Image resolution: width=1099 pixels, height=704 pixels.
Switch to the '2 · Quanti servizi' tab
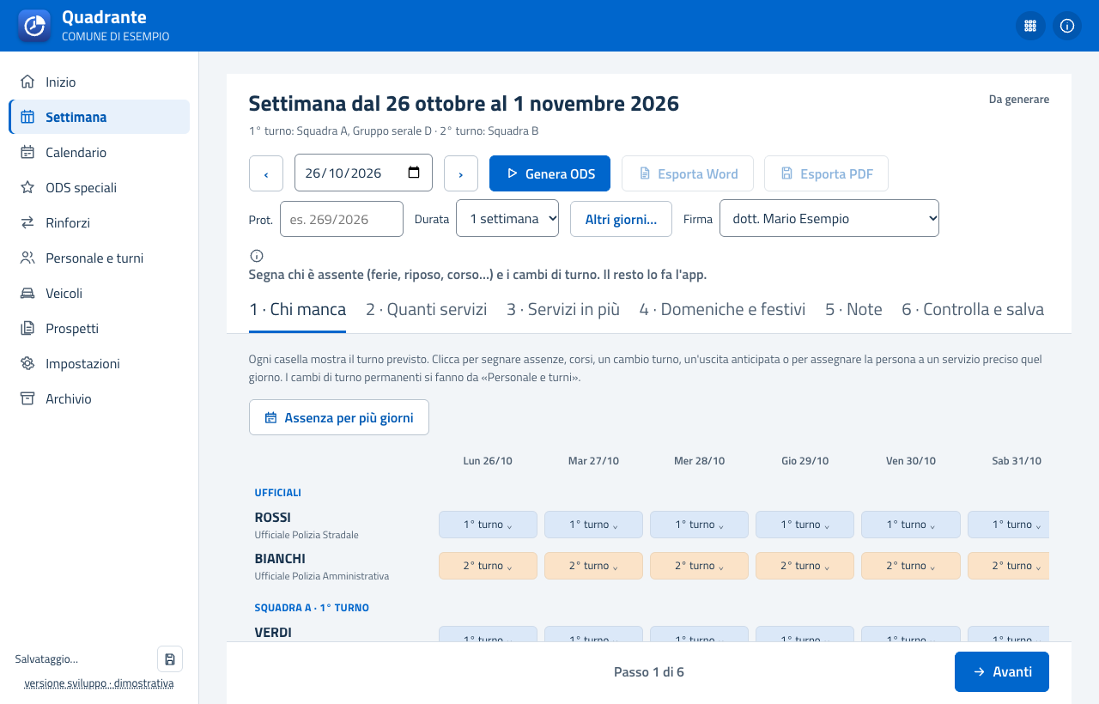[x=426, y=309]
